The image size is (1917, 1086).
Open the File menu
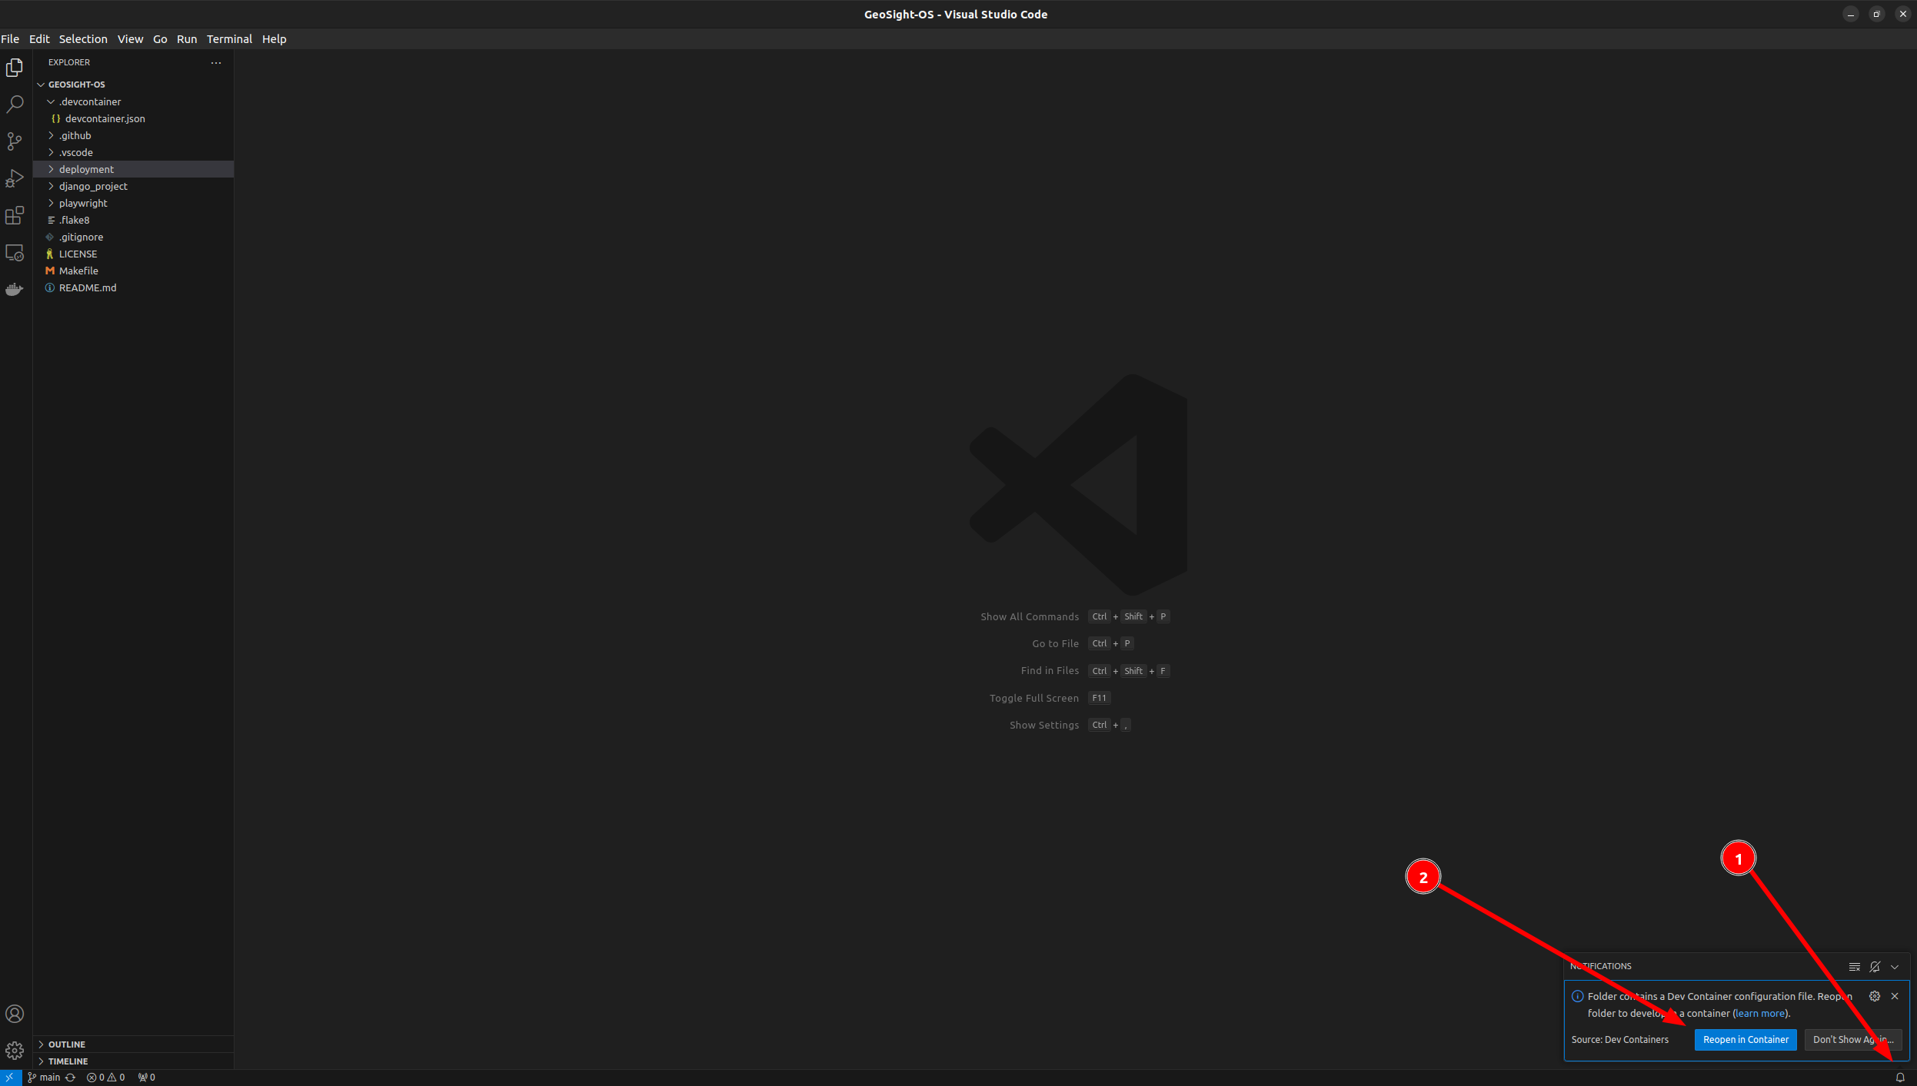coord(10,39)
